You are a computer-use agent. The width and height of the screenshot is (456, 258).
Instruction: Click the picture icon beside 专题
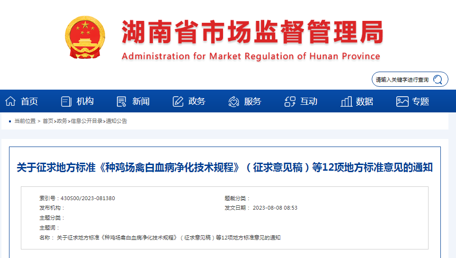[402, 101]
